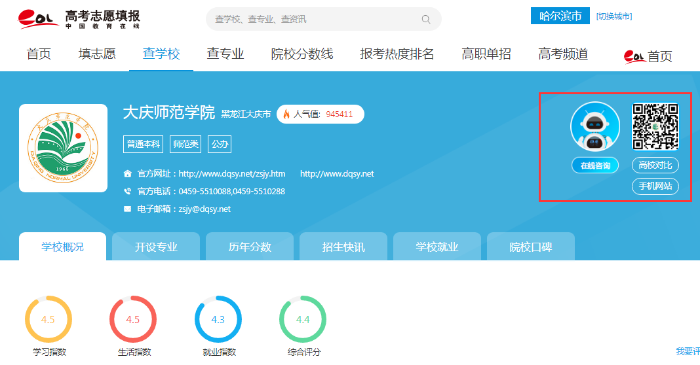Open 报考热度排名 navigation item
Screen dimensions: 700x365
(x=397, y=54)
